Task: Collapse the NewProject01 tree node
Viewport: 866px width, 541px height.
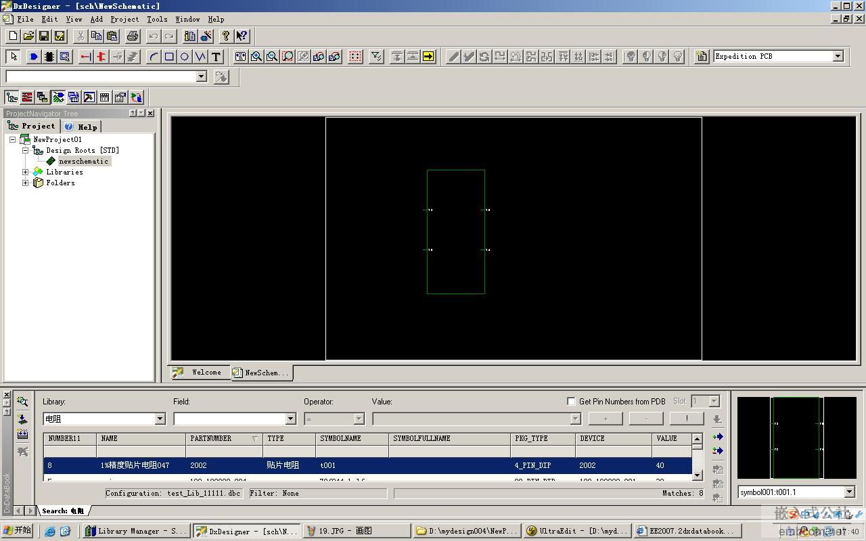Action: [x=13, y=139]
